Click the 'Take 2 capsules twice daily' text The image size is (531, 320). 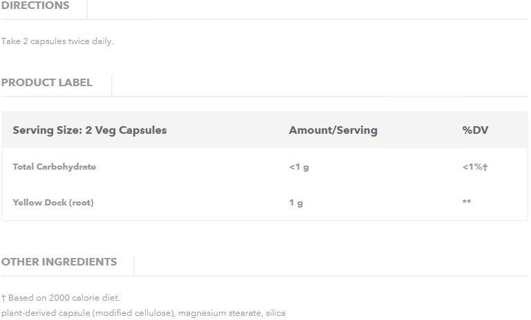pyautogui.click(x=57, y=41)
